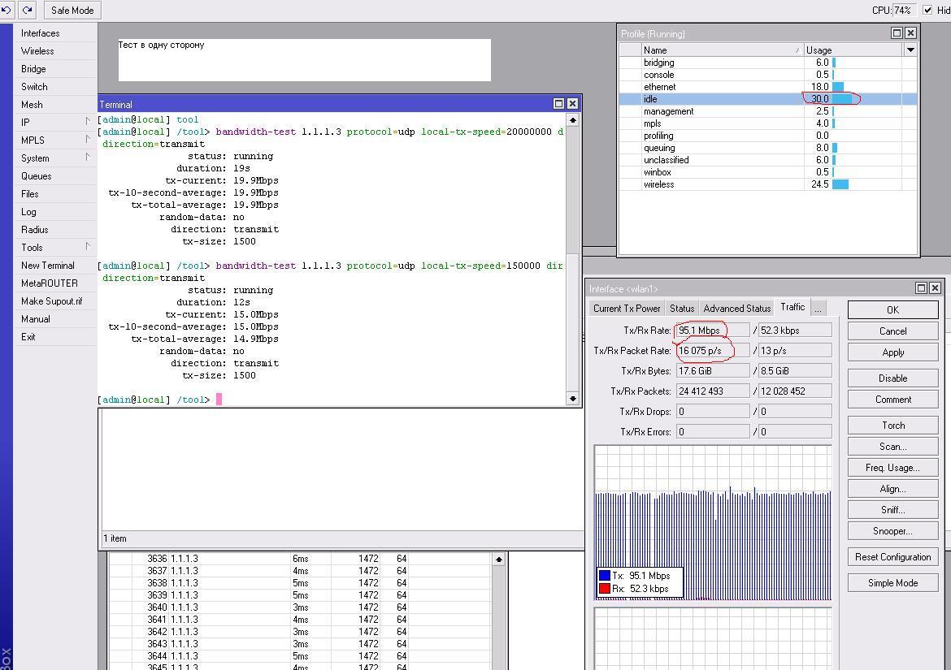Toggle the Hide checkbox near CPU
The height and width of the screenshot is (670, 951).
coord(927,10)
